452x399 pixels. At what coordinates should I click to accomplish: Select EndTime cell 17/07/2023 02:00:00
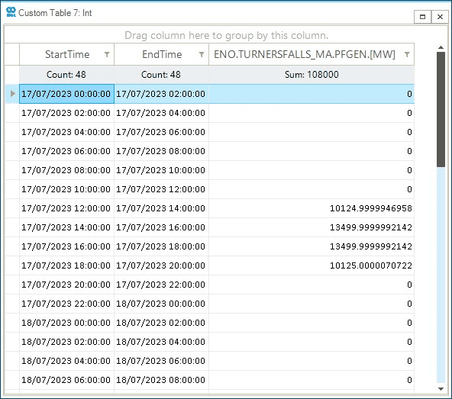(x=161, y=94)
